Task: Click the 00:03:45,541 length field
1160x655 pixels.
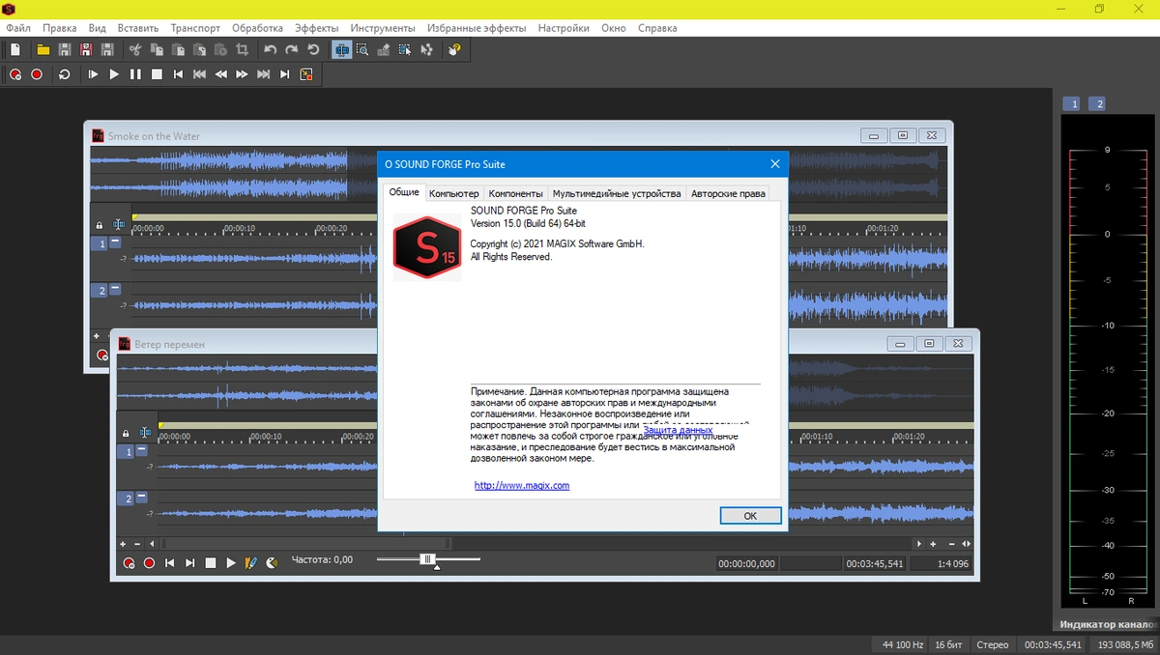Action: [x=874, y=563]
